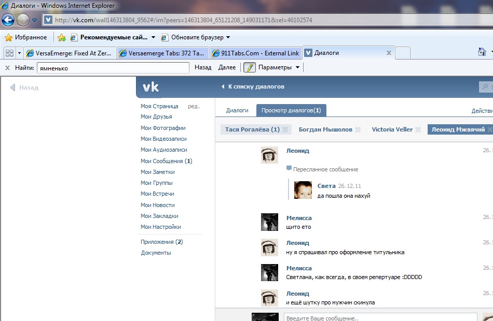Close the Найти find bar
The width and height of the screenshot is (493, 321).
click(8, 67)
